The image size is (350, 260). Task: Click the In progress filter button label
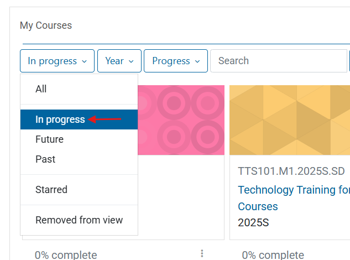tap(52, 61)
